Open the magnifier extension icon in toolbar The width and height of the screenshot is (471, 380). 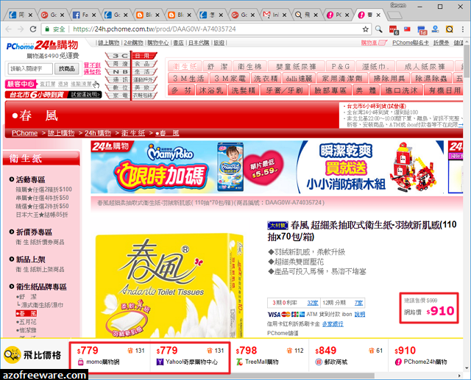point(379,29)
